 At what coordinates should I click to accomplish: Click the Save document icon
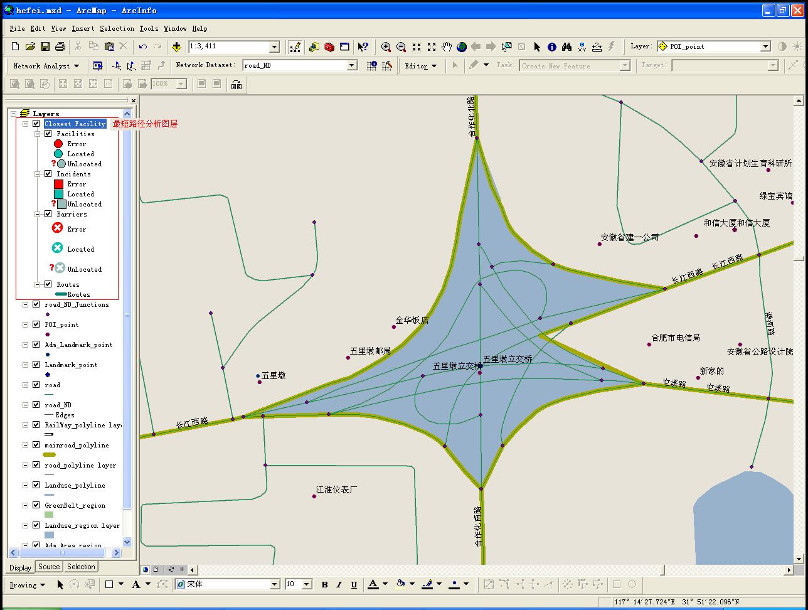tap(45, 46)
